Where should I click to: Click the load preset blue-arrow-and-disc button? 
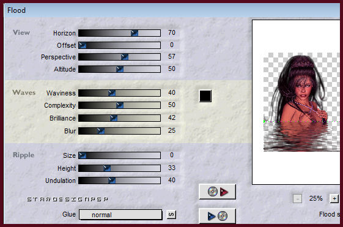pyautogui.click(x=217, y=216)
